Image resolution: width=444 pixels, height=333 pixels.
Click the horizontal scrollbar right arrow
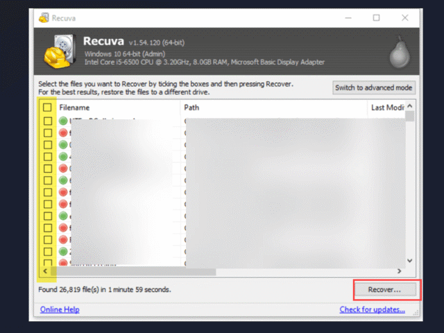pyautogui.click(x=400, y=271)
